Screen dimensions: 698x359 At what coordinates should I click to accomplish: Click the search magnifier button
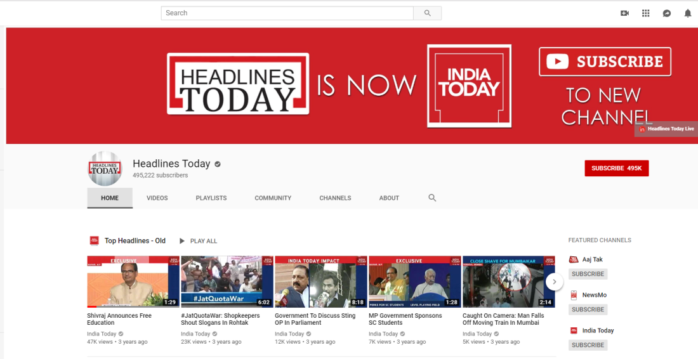coord(427,13)
